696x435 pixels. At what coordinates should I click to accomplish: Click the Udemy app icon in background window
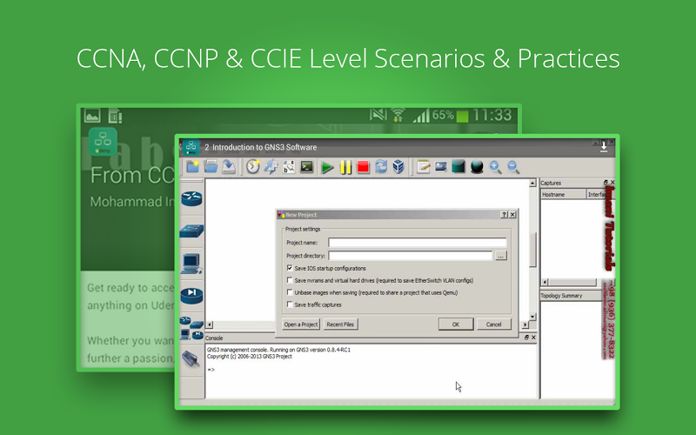(x=103, y=142)
